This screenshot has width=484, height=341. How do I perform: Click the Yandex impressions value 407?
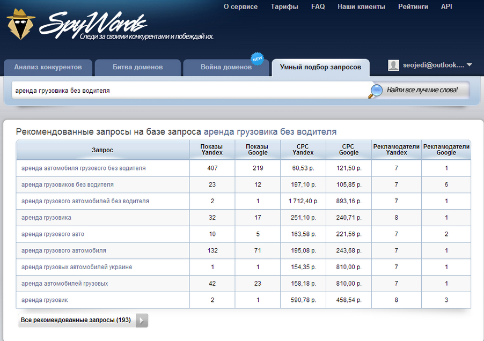click(x=212, y=168)
